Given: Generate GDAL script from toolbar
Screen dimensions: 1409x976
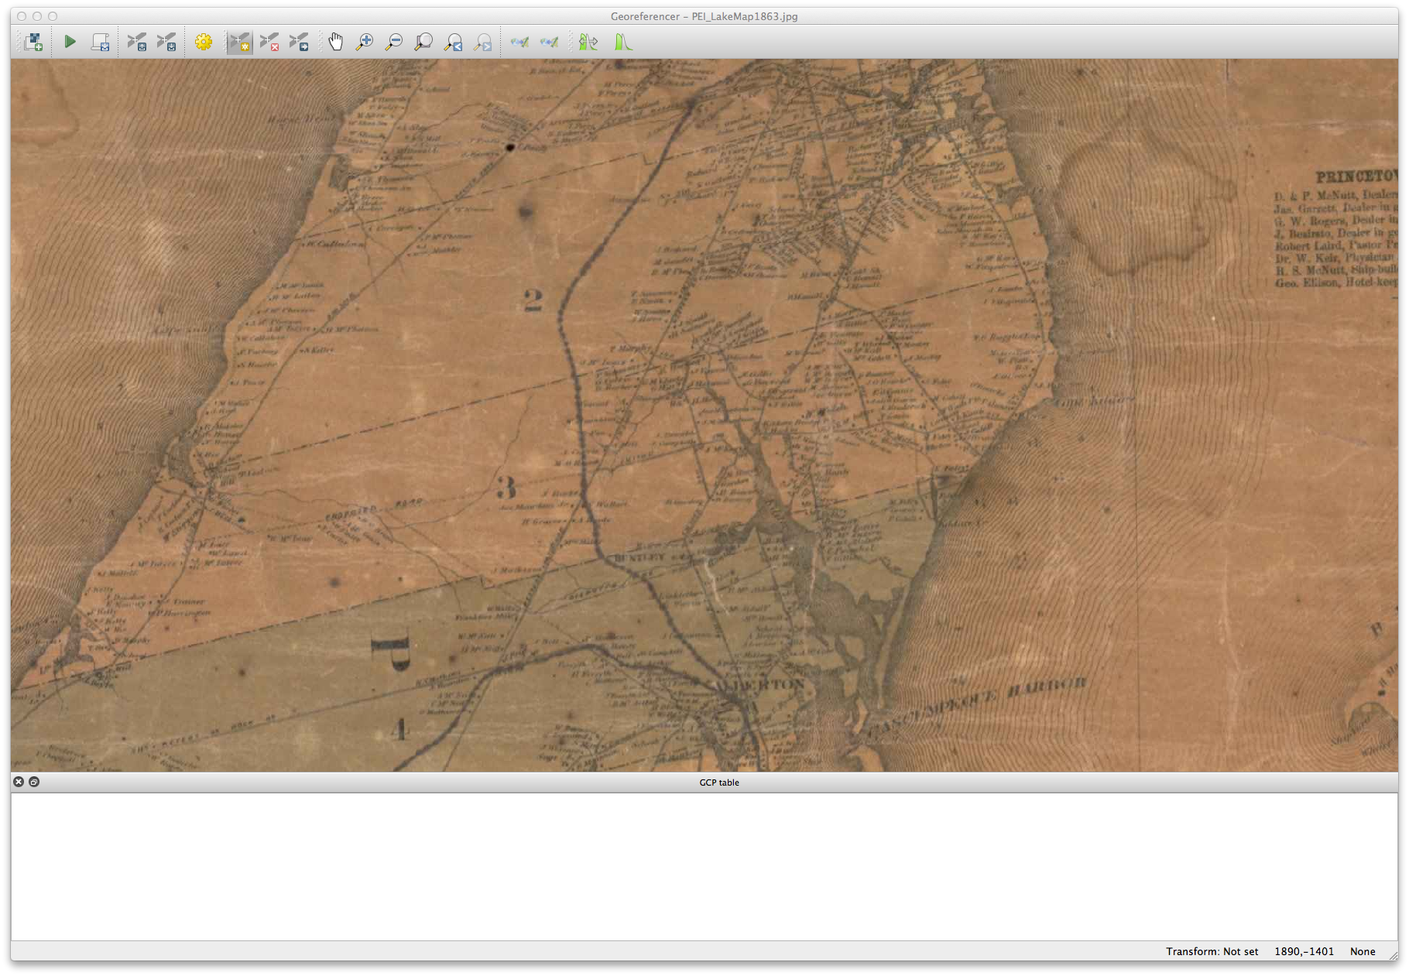Looking at the screenshot, I should click(101, 42).
